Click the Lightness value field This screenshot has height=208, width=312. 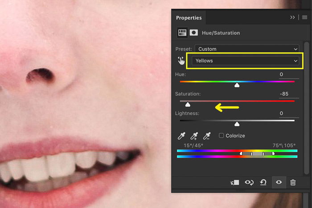289,114
